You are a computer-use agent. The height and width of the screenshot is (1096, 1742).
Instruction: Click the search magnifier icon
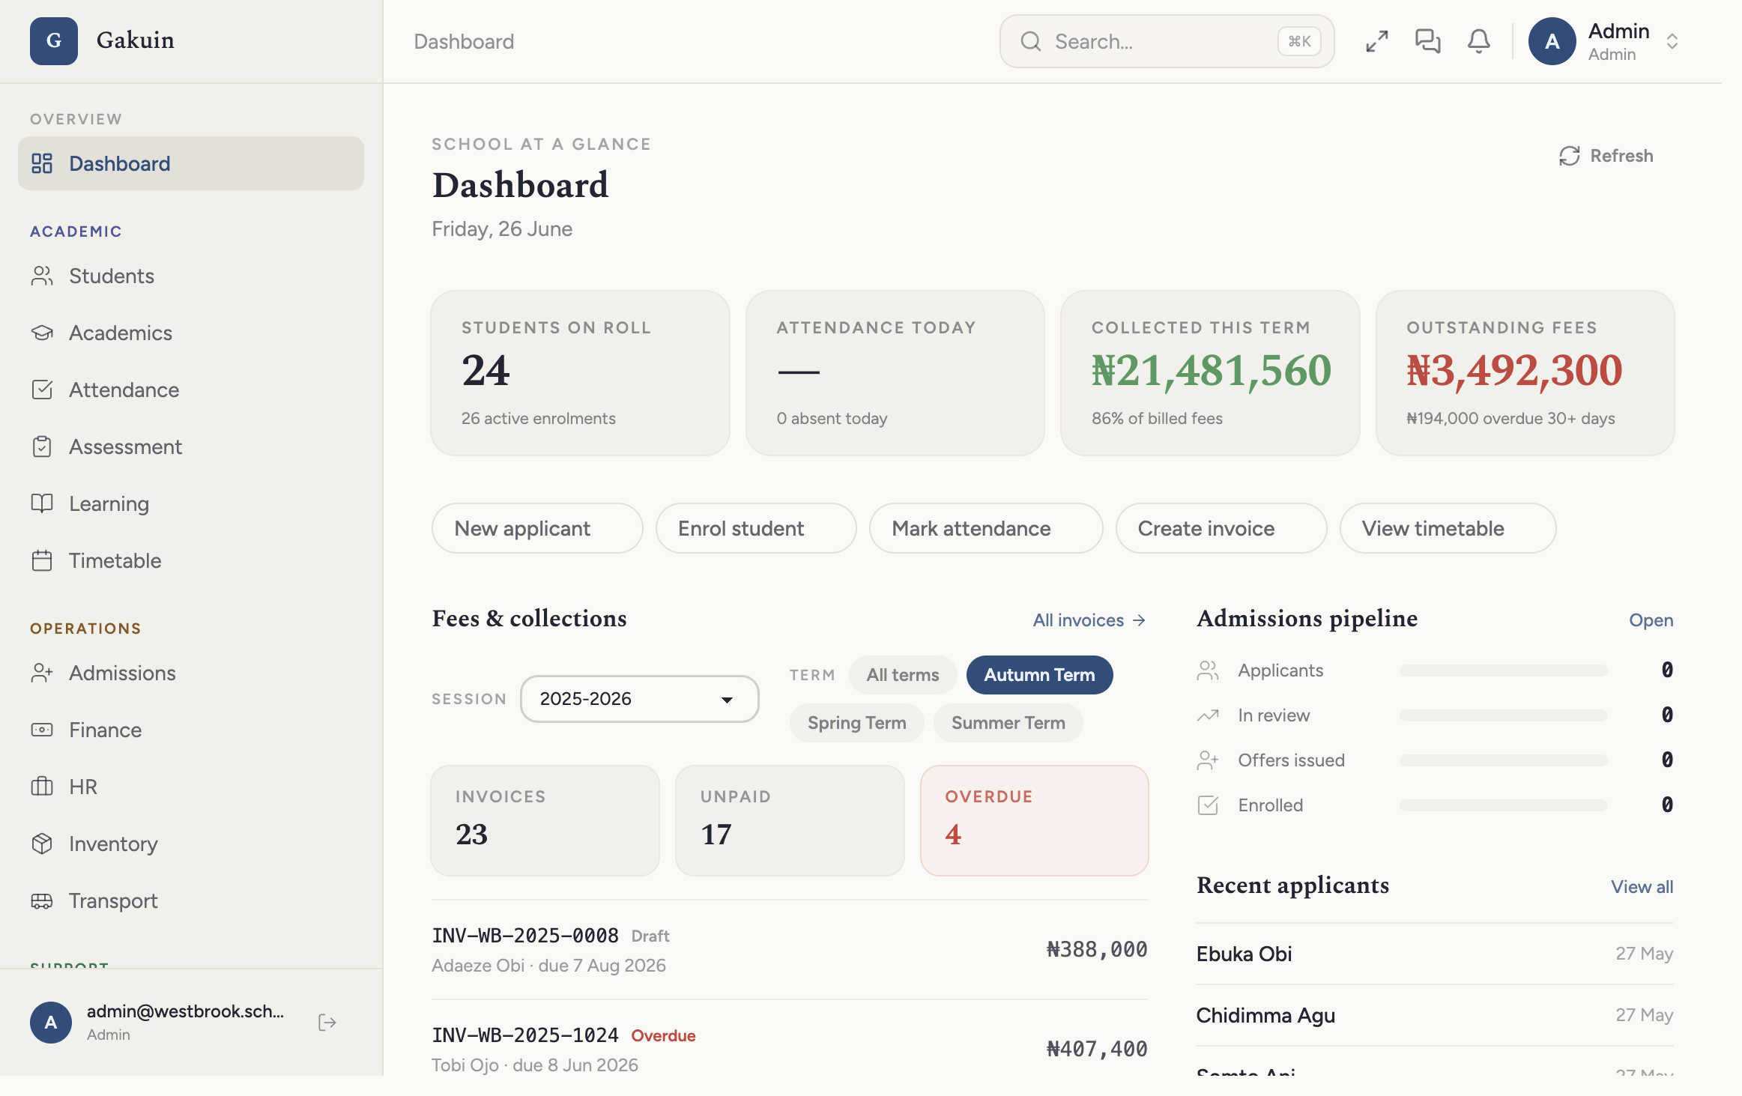point(1031,41)
